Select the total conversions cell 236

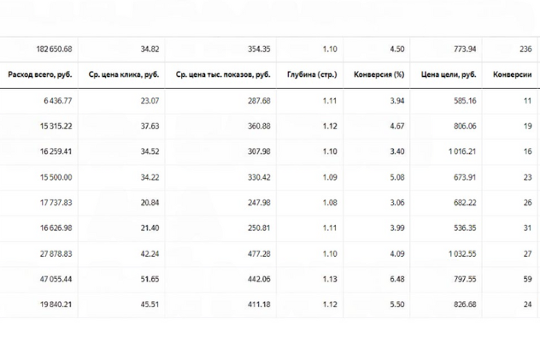[524, 50]
